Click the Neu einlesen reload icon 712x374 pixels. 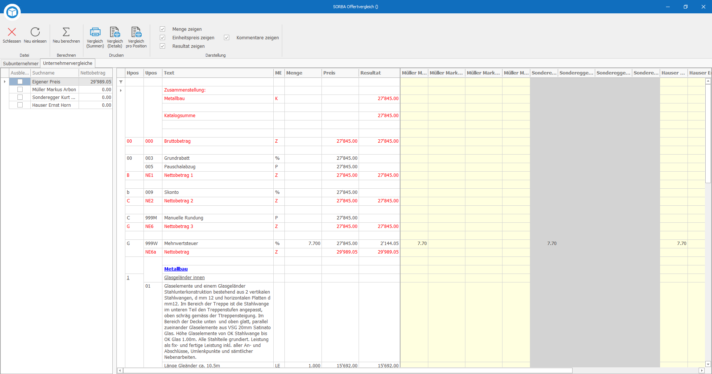pos(35,32)
